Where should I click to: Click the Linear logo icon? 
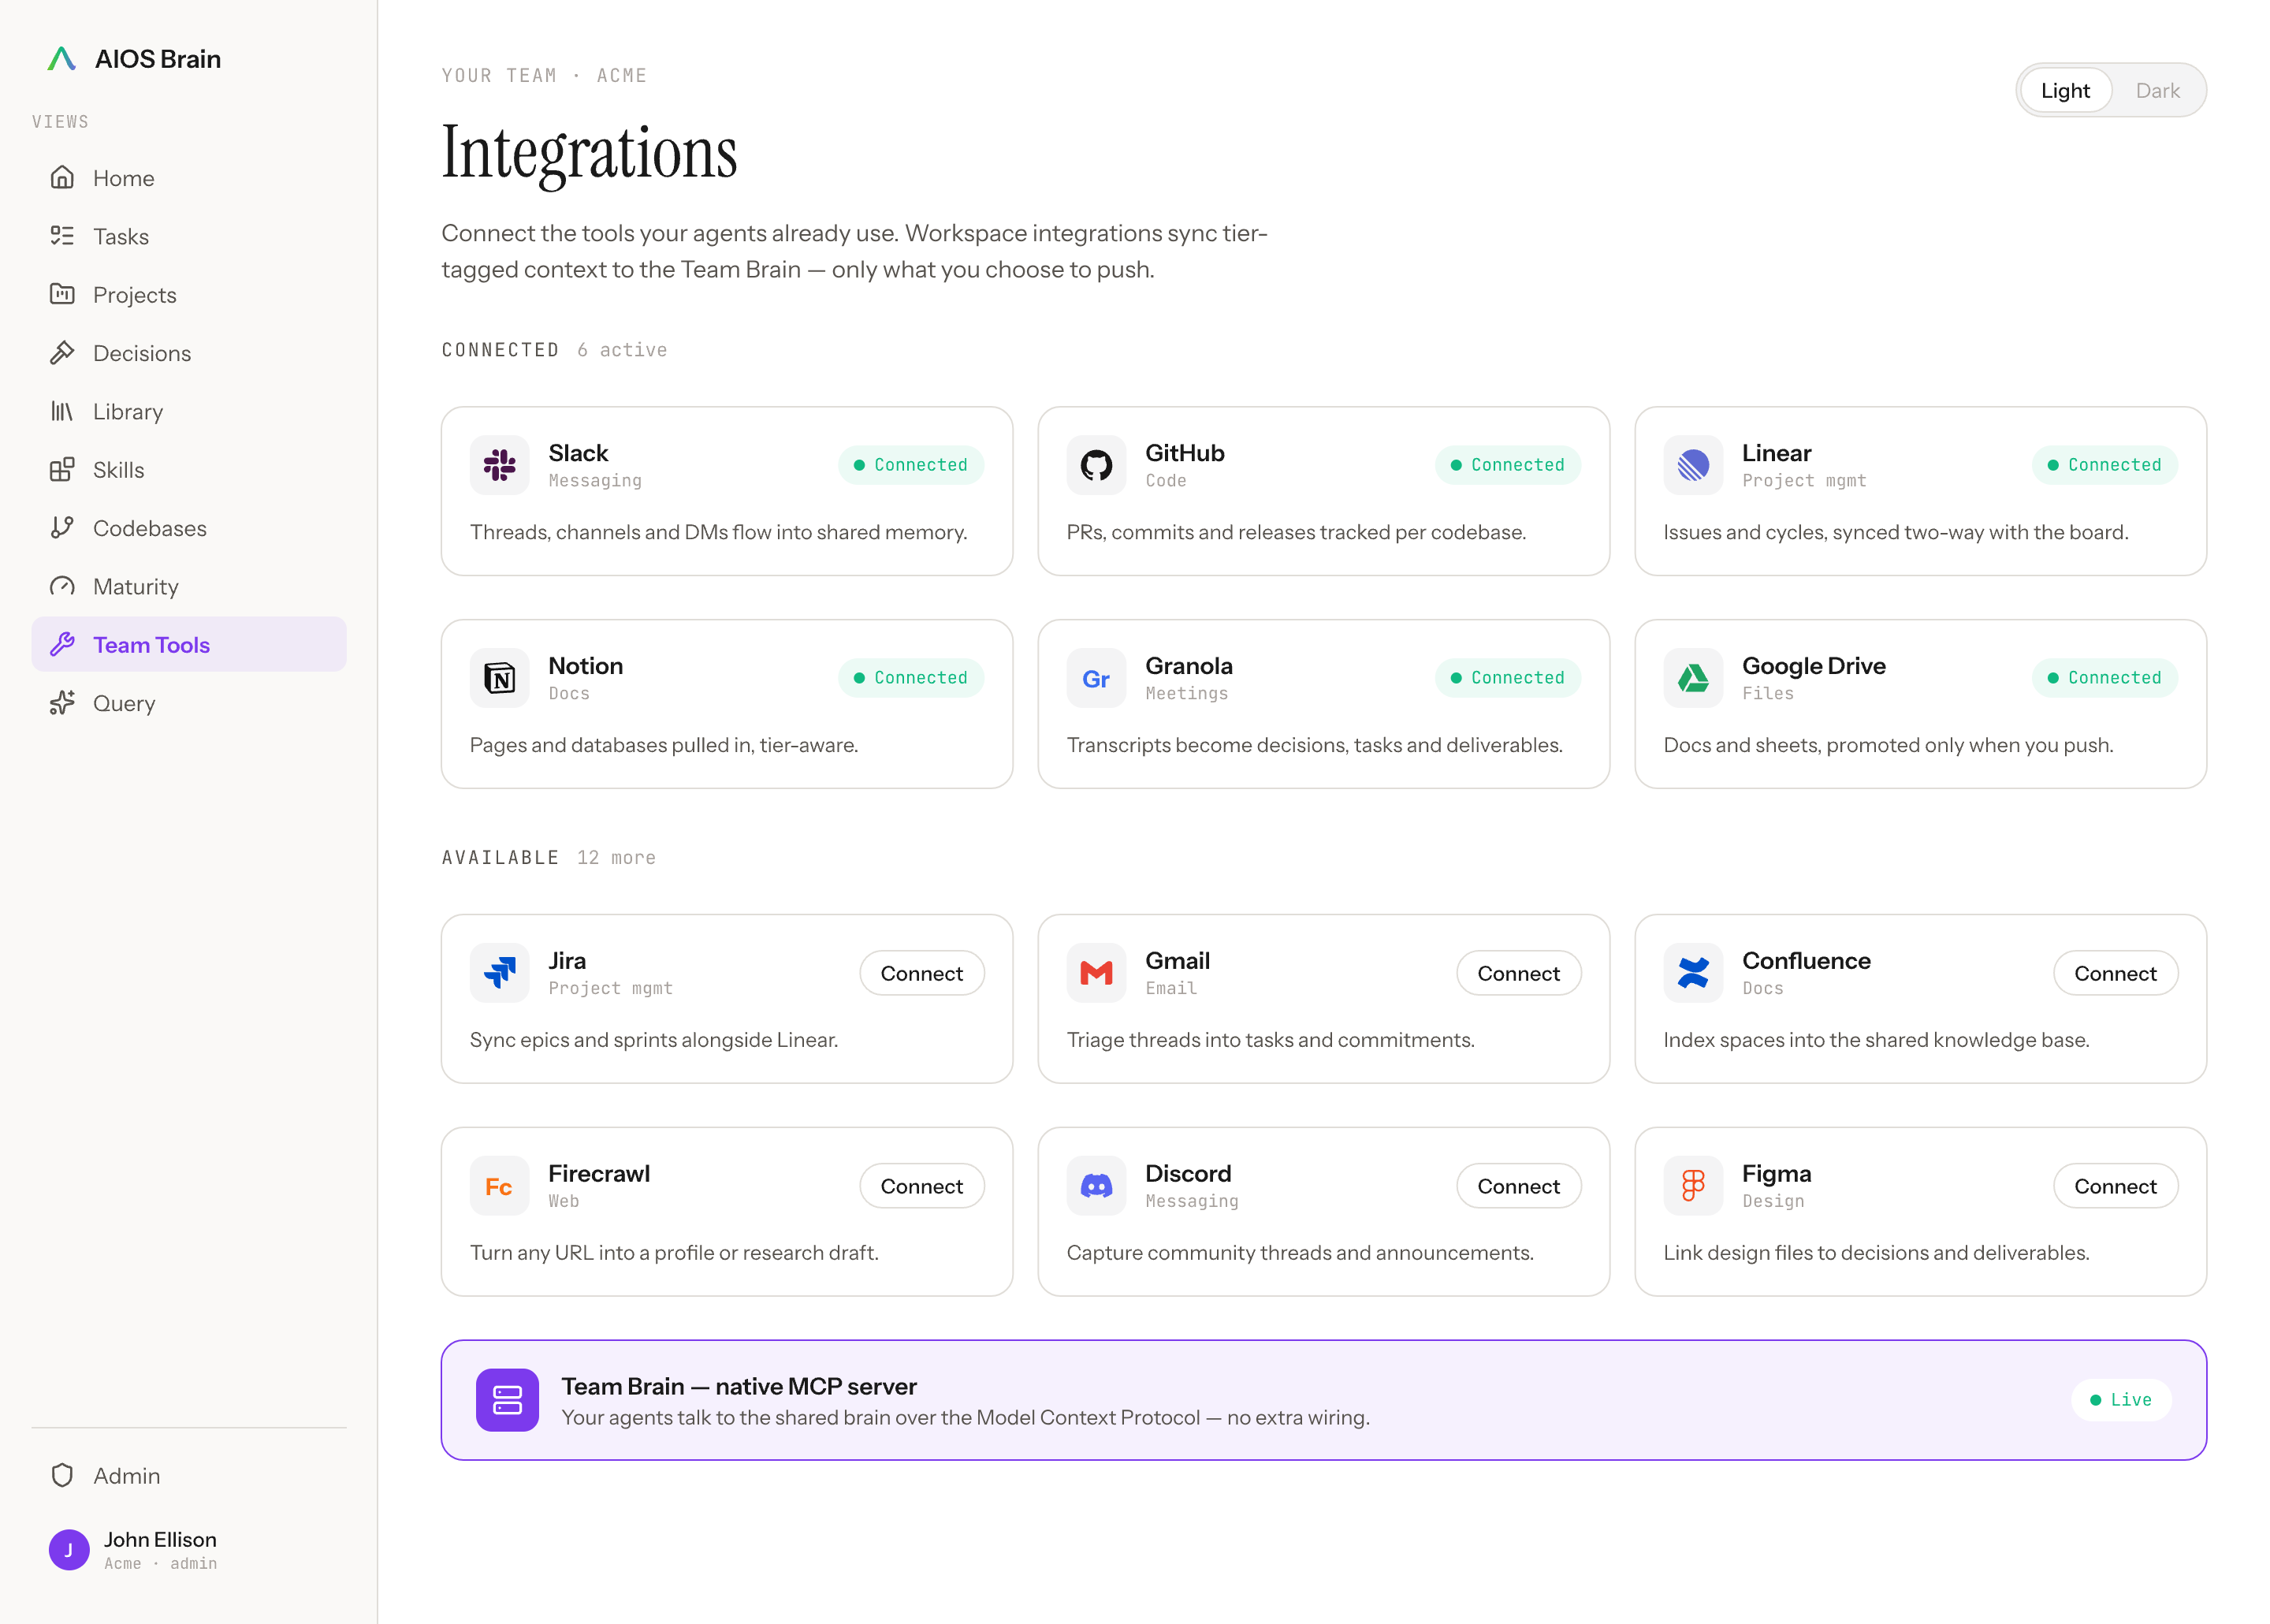1692,465
